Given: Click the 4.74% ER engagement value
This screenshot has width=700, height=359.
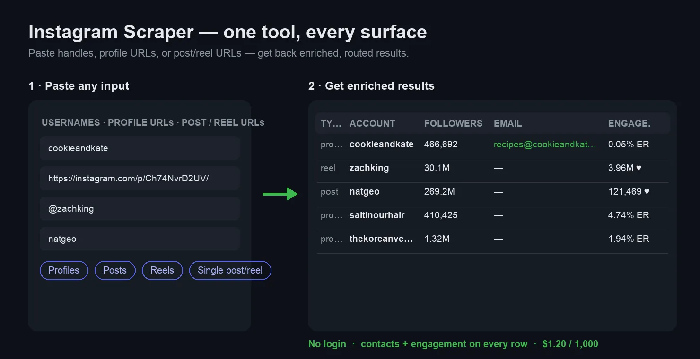Looking at the screenshot, I should tap(629, 215).
